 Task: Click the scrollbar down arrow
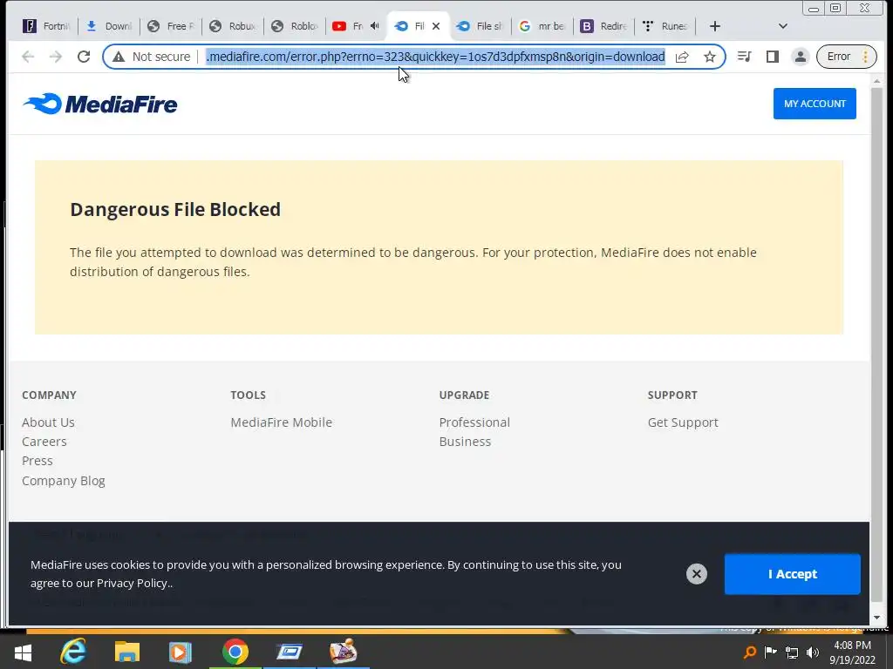tap(876, 618)
